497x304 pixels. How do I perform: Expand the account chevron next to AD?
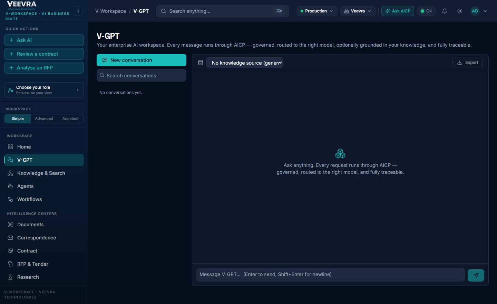[485, 11]
